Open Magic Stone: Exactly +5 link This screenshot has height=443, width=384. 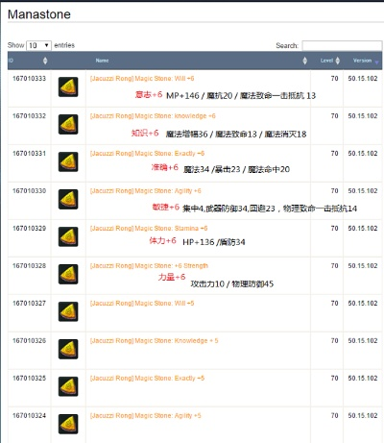(147, 379)
